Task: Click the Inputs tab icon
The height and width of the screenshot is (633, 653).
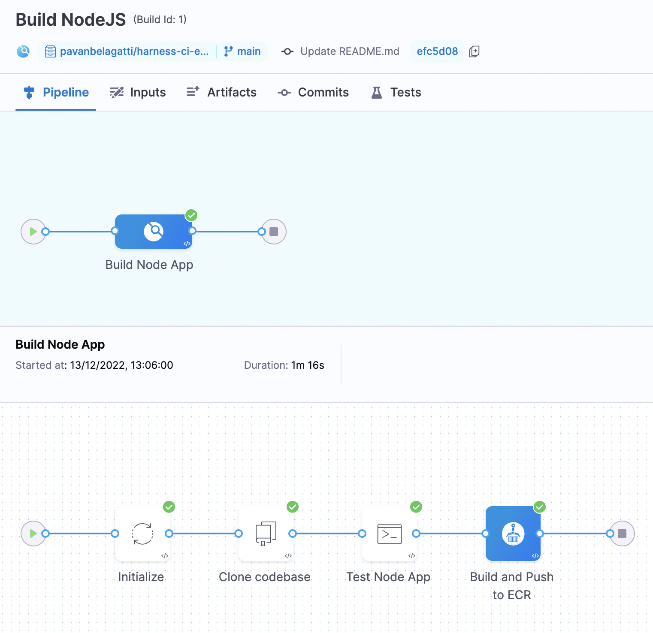Action: tap(117, 92)
